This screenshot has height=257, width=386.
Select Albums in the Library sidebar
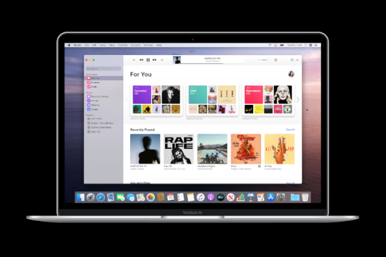coord(95,105)
